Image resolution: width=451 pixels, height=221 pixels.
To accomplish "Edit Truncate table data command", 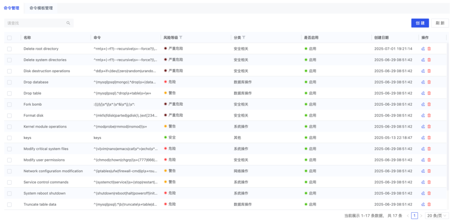I will [423, 204].
